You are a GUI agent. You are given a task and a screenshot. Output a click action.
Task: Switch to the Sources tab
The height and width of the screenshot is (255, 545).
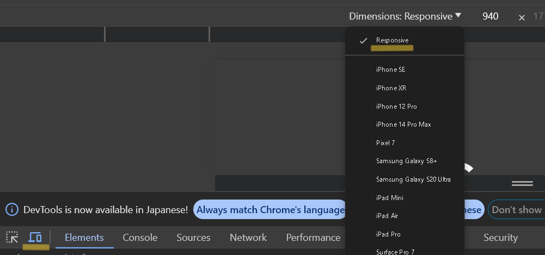click(193, 237)
